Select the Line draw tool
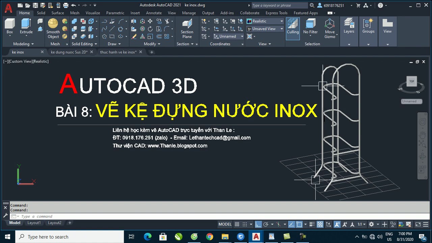 112,29
